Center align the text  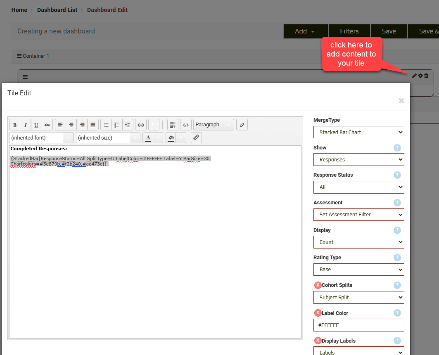(71, 125)
